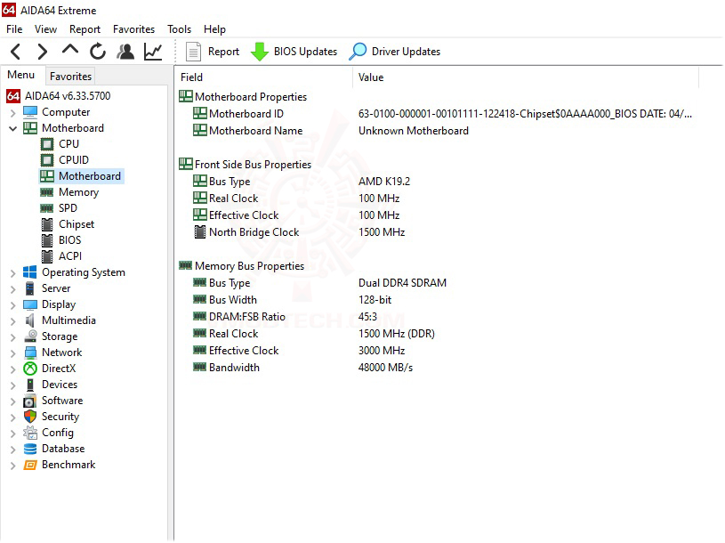The width and height of the screenshot is (725, 543).
Task: Click the Database cylinder icon
Action: 30,449
